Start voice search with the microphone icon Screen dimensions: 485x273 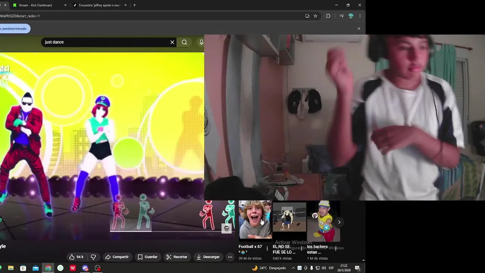click(202, 42)
